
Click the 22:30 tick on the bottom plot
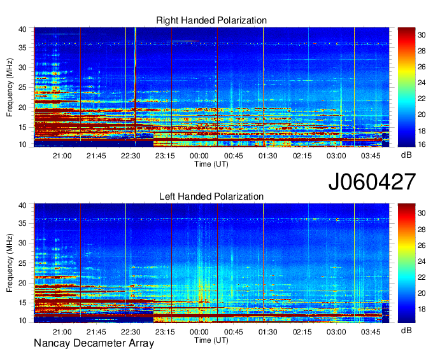coord(131,332)
